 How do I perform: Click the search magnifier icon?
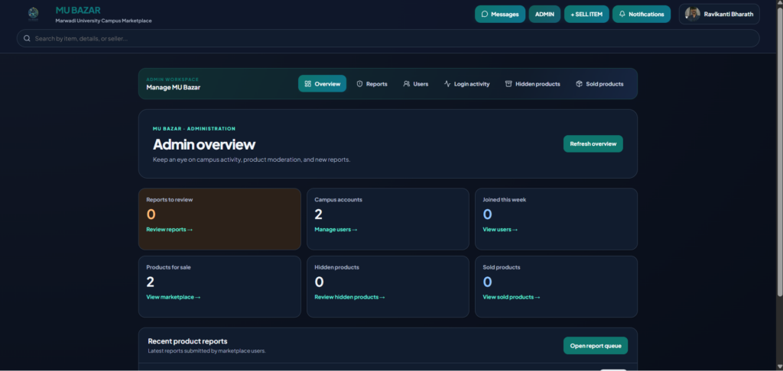[x=27, y=38]
